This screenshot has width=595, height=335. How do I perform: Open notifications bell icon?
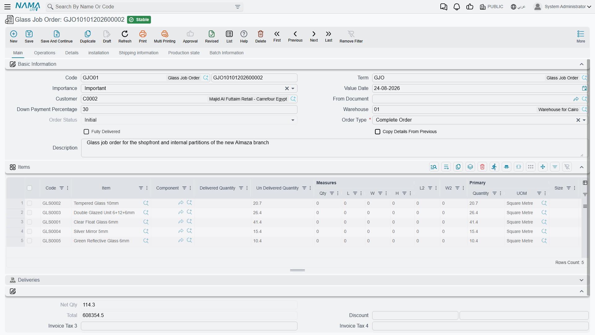pos(457,7)
